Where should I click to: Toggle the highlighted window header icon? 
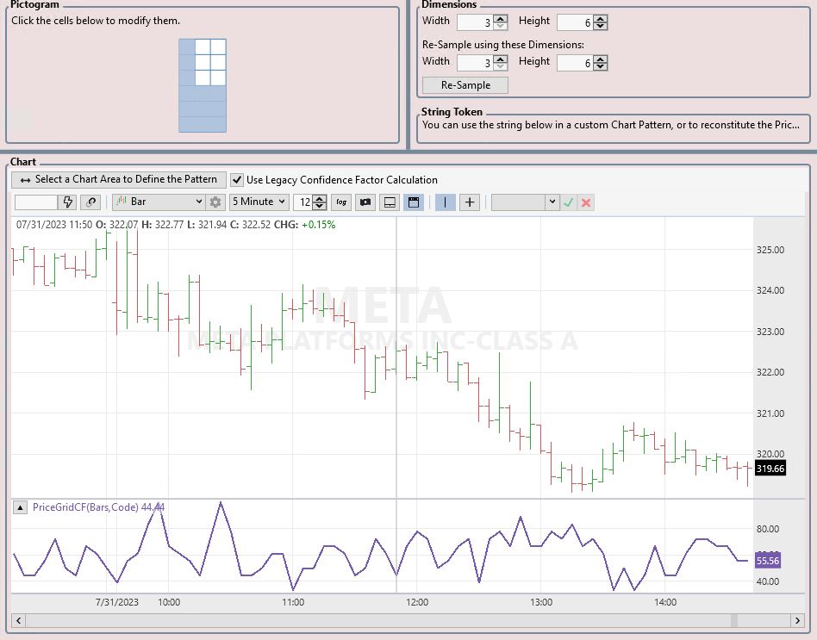[414, 202]
